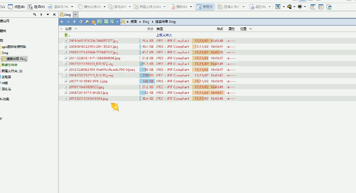Viewport: 356px width, 193px height.
Task: Open the favorites star menu
Action: click(94, 22)
